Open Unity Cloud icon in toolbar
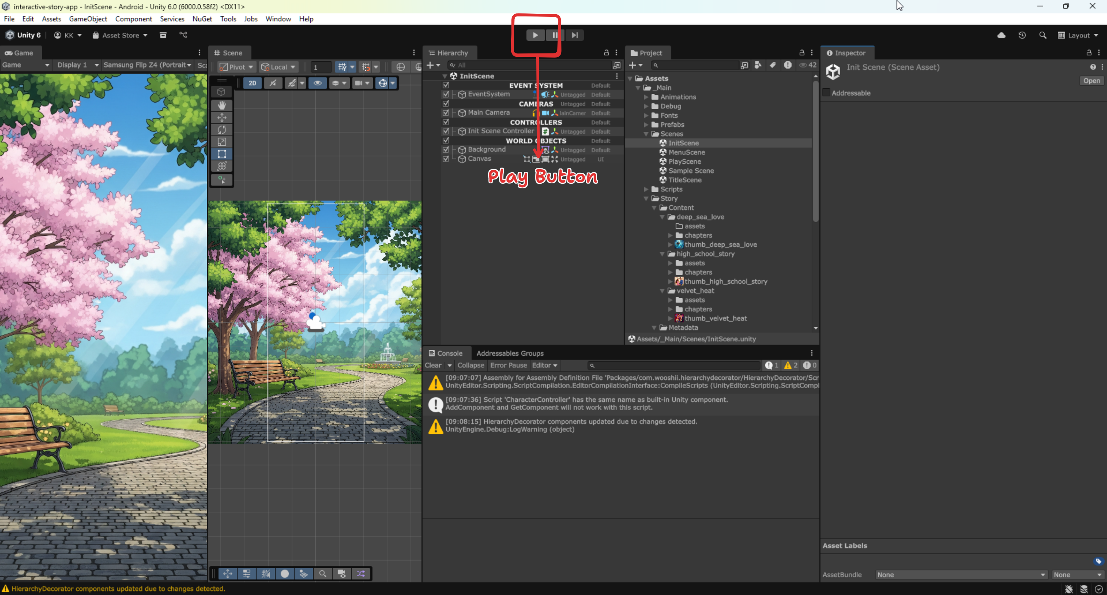Screen dimensions: 1107x595 click(1001, 35)
